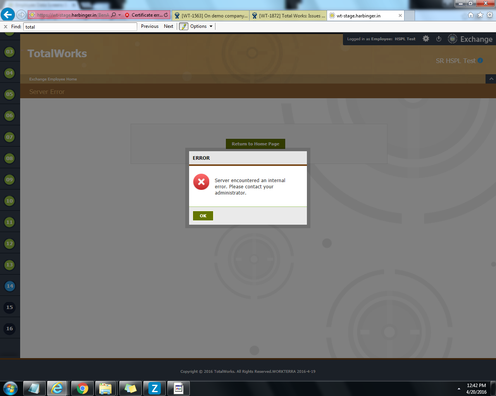Click Previous in the find bar
Screen dimensions: 496x396
[x=150, y=26]
